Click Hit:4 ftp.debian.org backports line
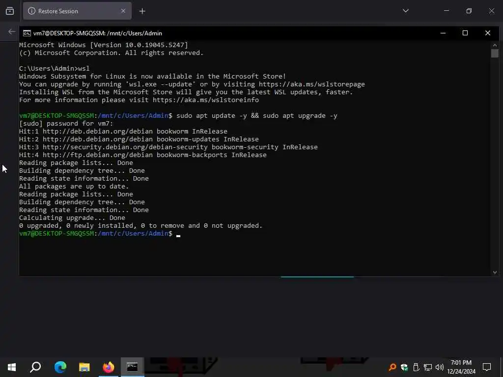 pyautogui.click(x=143, y=155)
